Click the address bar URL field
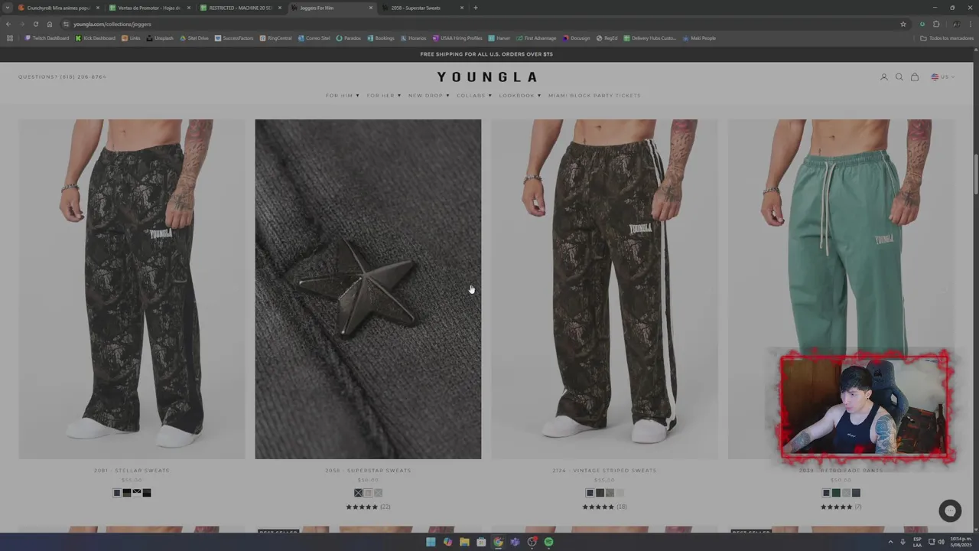Image resolution: width=979 pixels, height=551 pixels. 482,24
